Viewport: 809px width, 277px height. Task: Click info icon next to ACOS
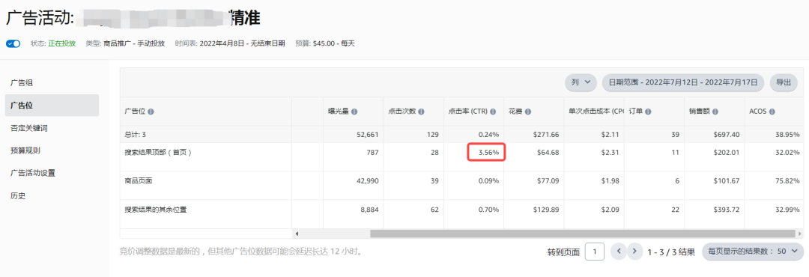click(772, 112)
